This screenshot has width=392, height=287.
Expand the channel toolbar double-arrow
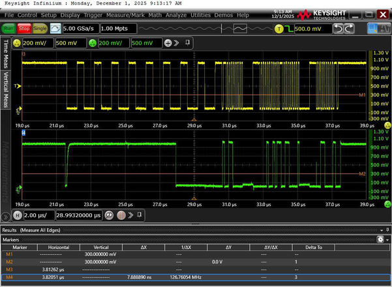[x=177, y=42]
